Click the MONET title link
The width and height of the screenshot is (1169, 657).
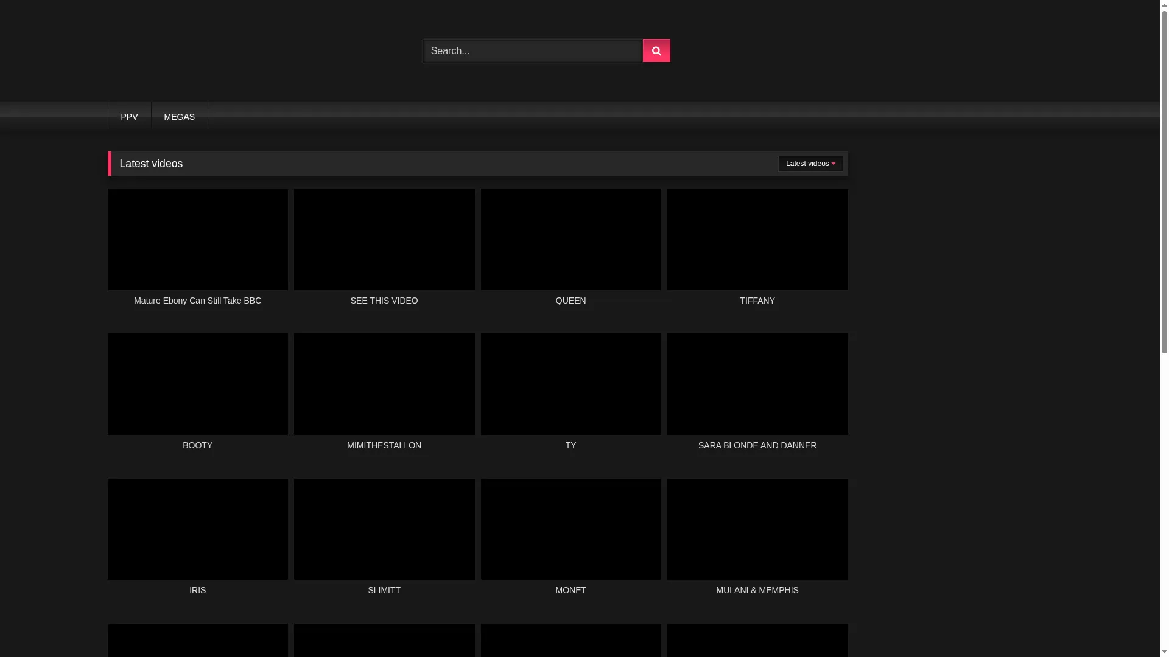point(570,590)
